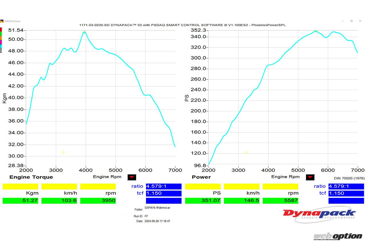Image resolution: width=365 pixels, height=243 pixels.
Task: Click the 96.8 minimum power axis value
Action: pyautogui.click(x=201, y=166)
